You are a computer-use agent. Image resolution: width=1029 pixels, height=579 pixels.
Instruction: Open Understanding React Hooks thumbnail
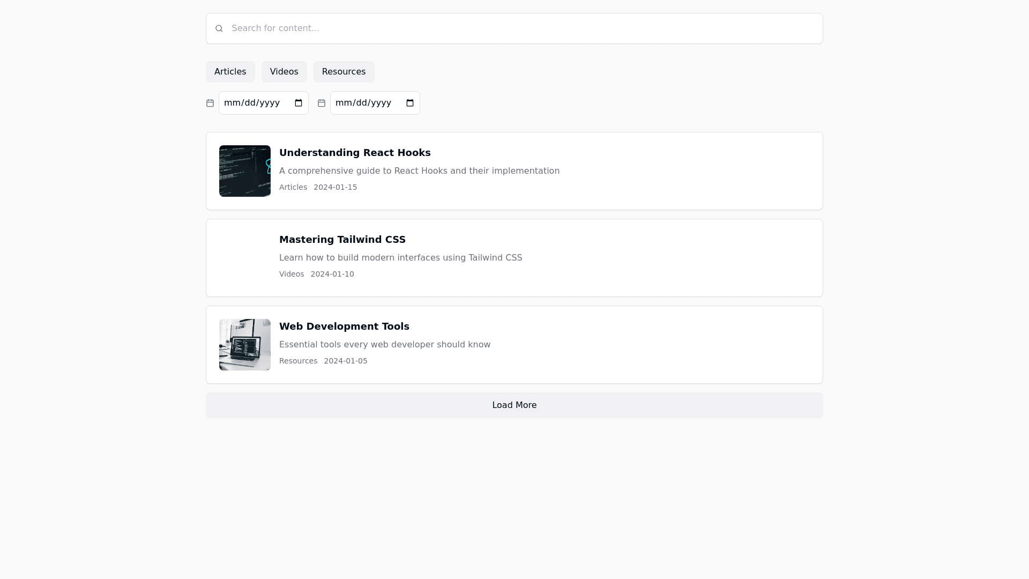[245, 171]
